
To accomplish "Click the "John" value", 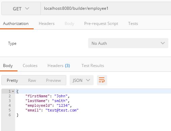I will point(61,96).
